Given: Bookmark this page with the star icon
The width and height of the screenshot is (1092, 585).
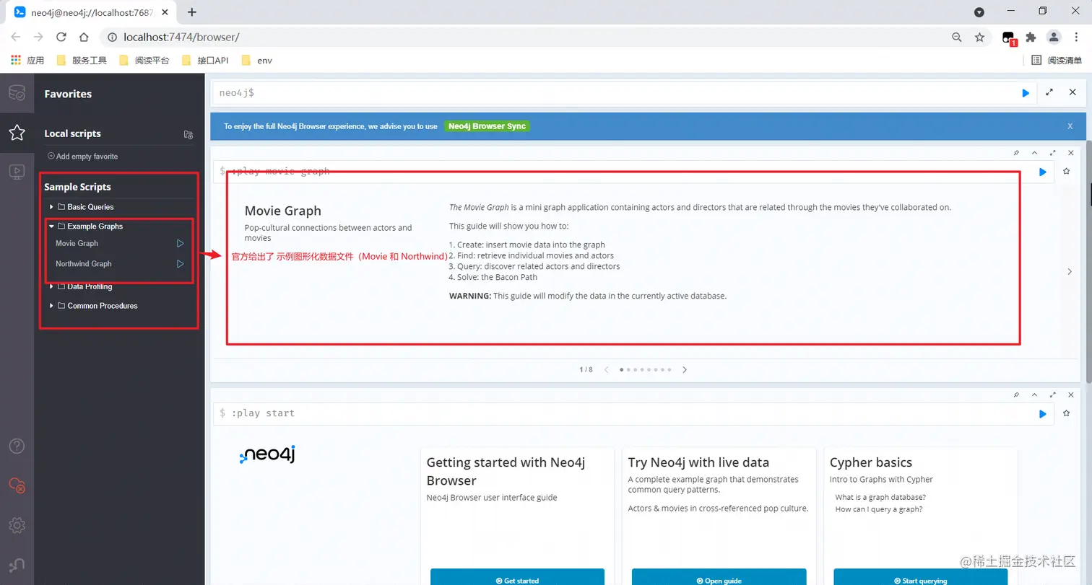Looking at the screenshot, I should point(979,37).
